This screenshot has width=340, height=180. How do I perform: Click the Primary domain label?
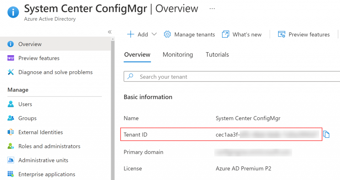[143, 152]
